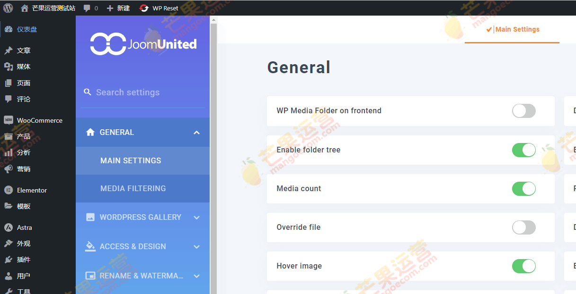Disable the Enable folder tree toggle

[x=523, y=150]
